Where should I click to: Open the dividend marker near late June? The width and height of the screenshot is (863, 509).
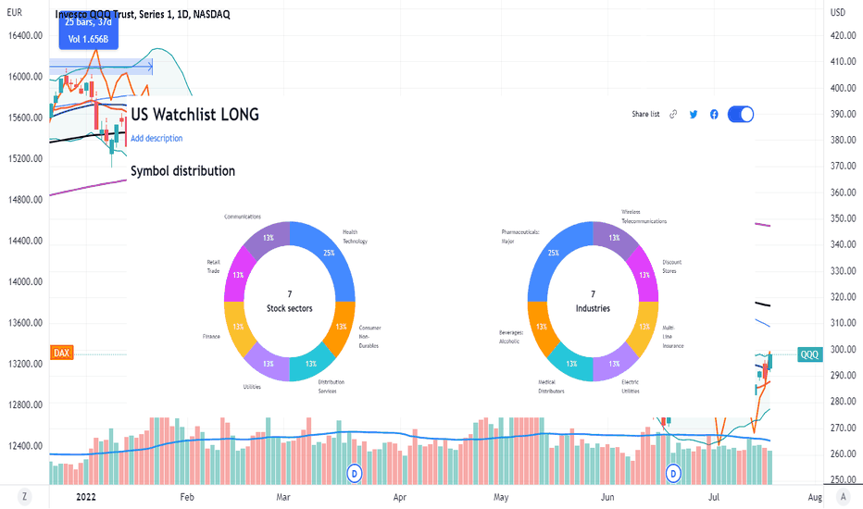tap(673, 473)
